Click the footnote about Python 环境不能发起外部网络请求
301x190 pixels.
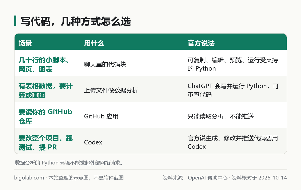(x=69, y=163)
